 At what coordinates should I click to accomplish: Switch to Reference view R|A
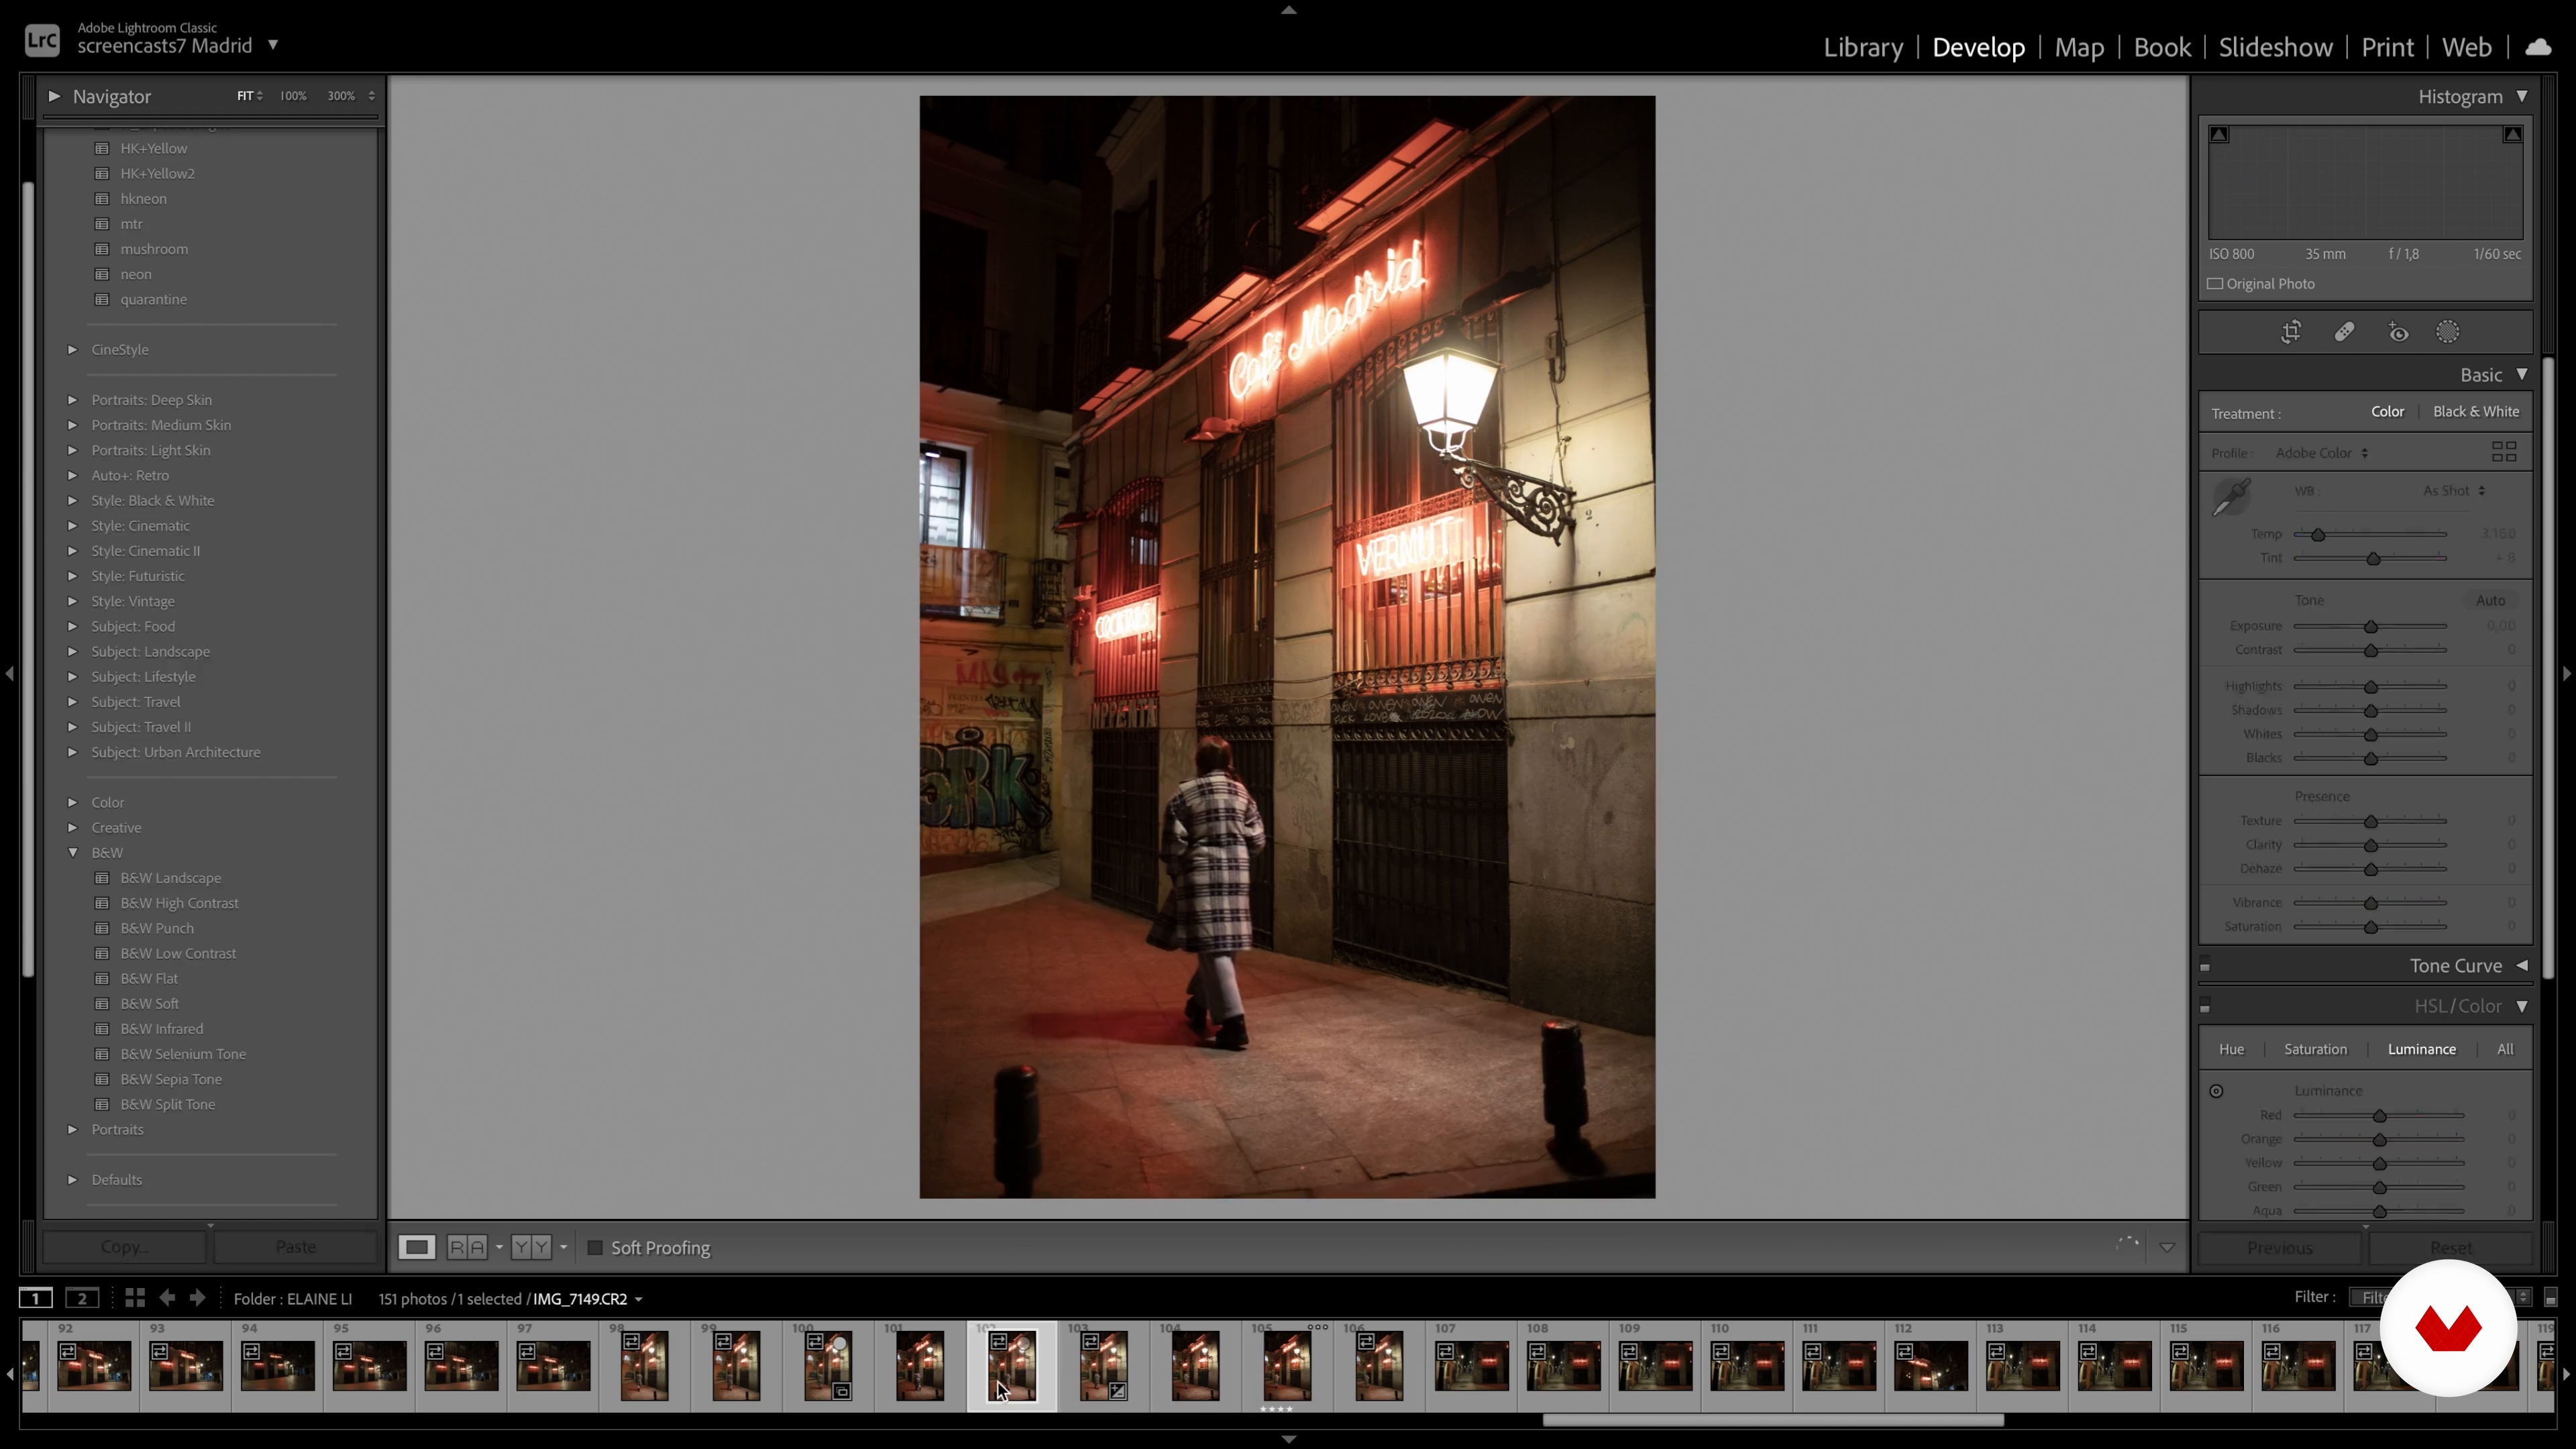467,1247
